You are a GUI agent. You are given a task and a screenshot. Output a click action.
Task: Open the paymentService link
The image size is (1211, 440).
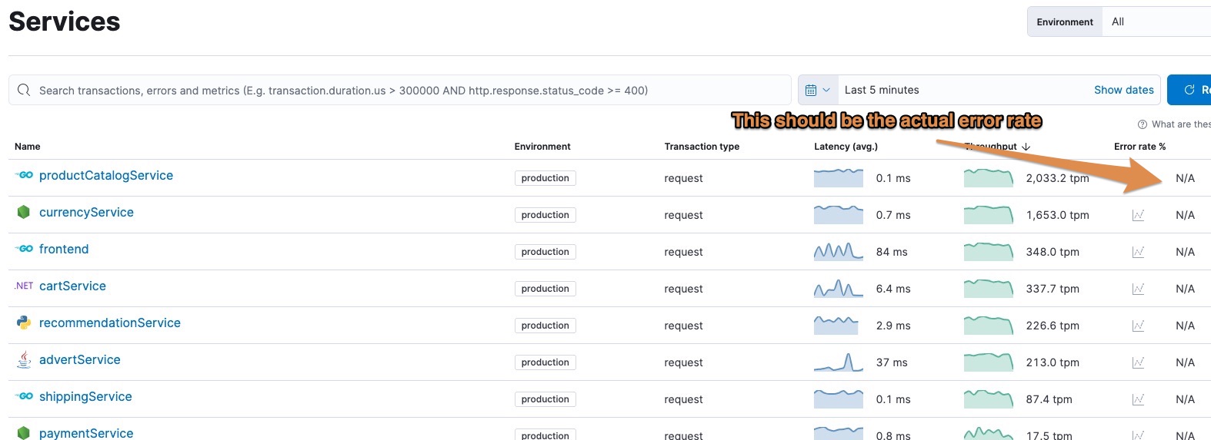(x=86, y=433)
